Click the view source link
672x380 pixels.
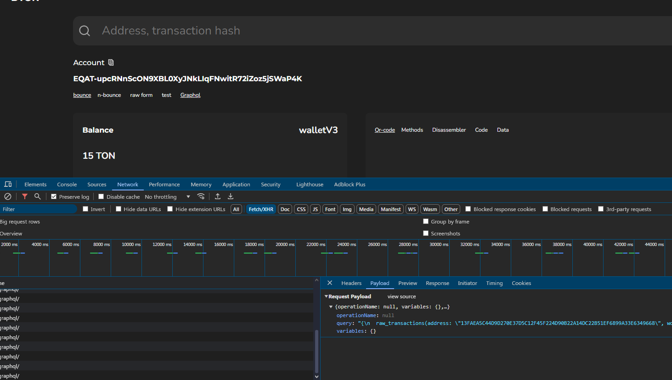click(x=401, y=297)
